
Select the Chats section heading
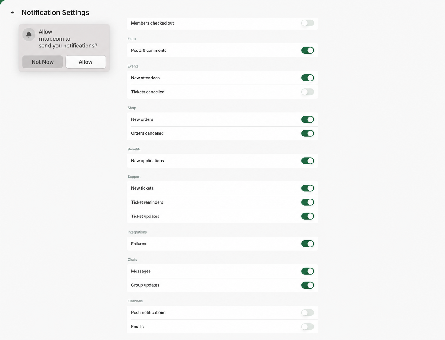132,260
